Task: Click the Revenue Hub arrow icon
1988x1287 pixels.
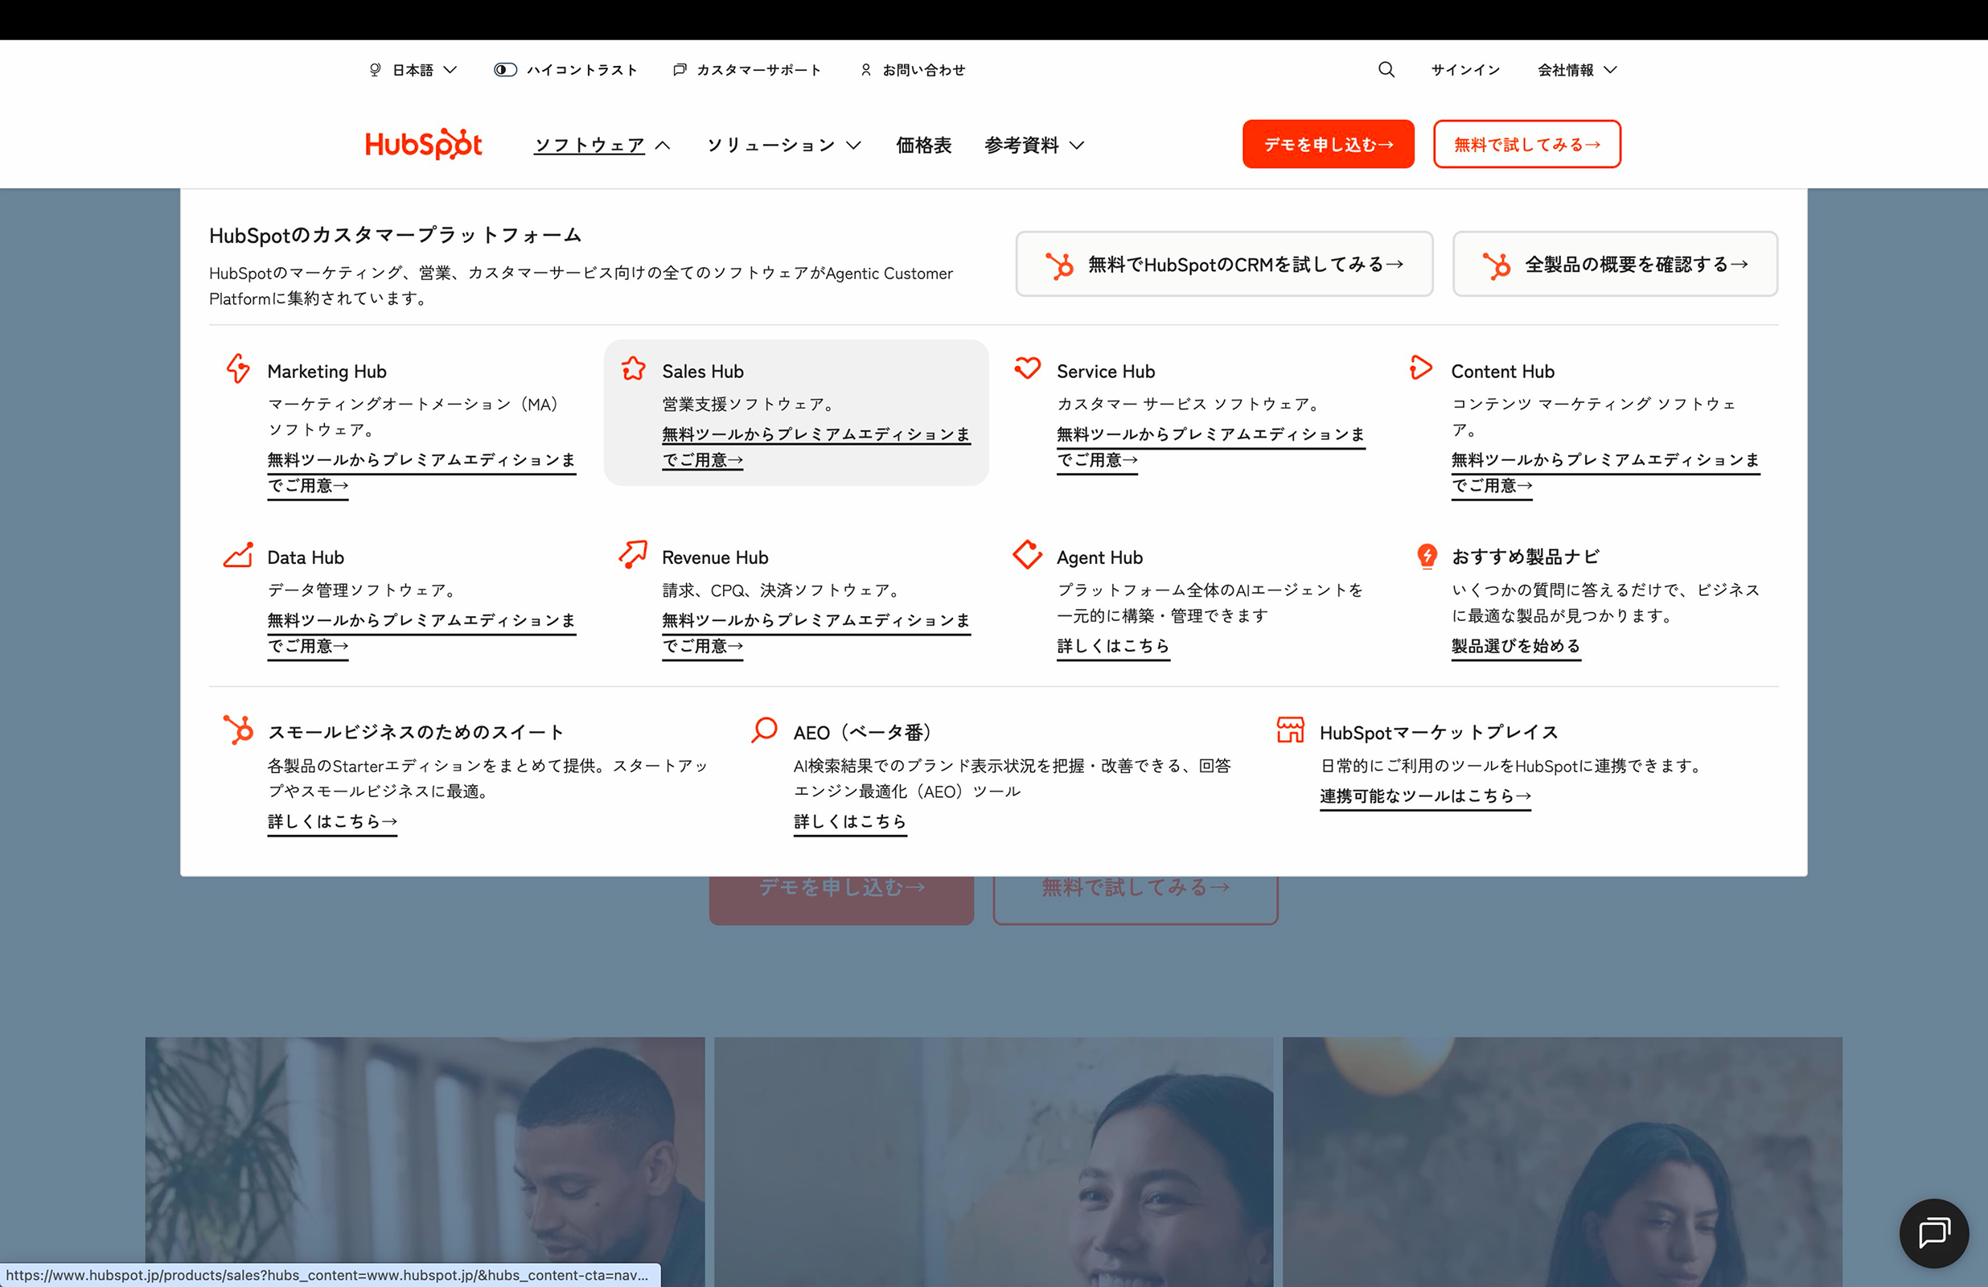Action: 633,554
